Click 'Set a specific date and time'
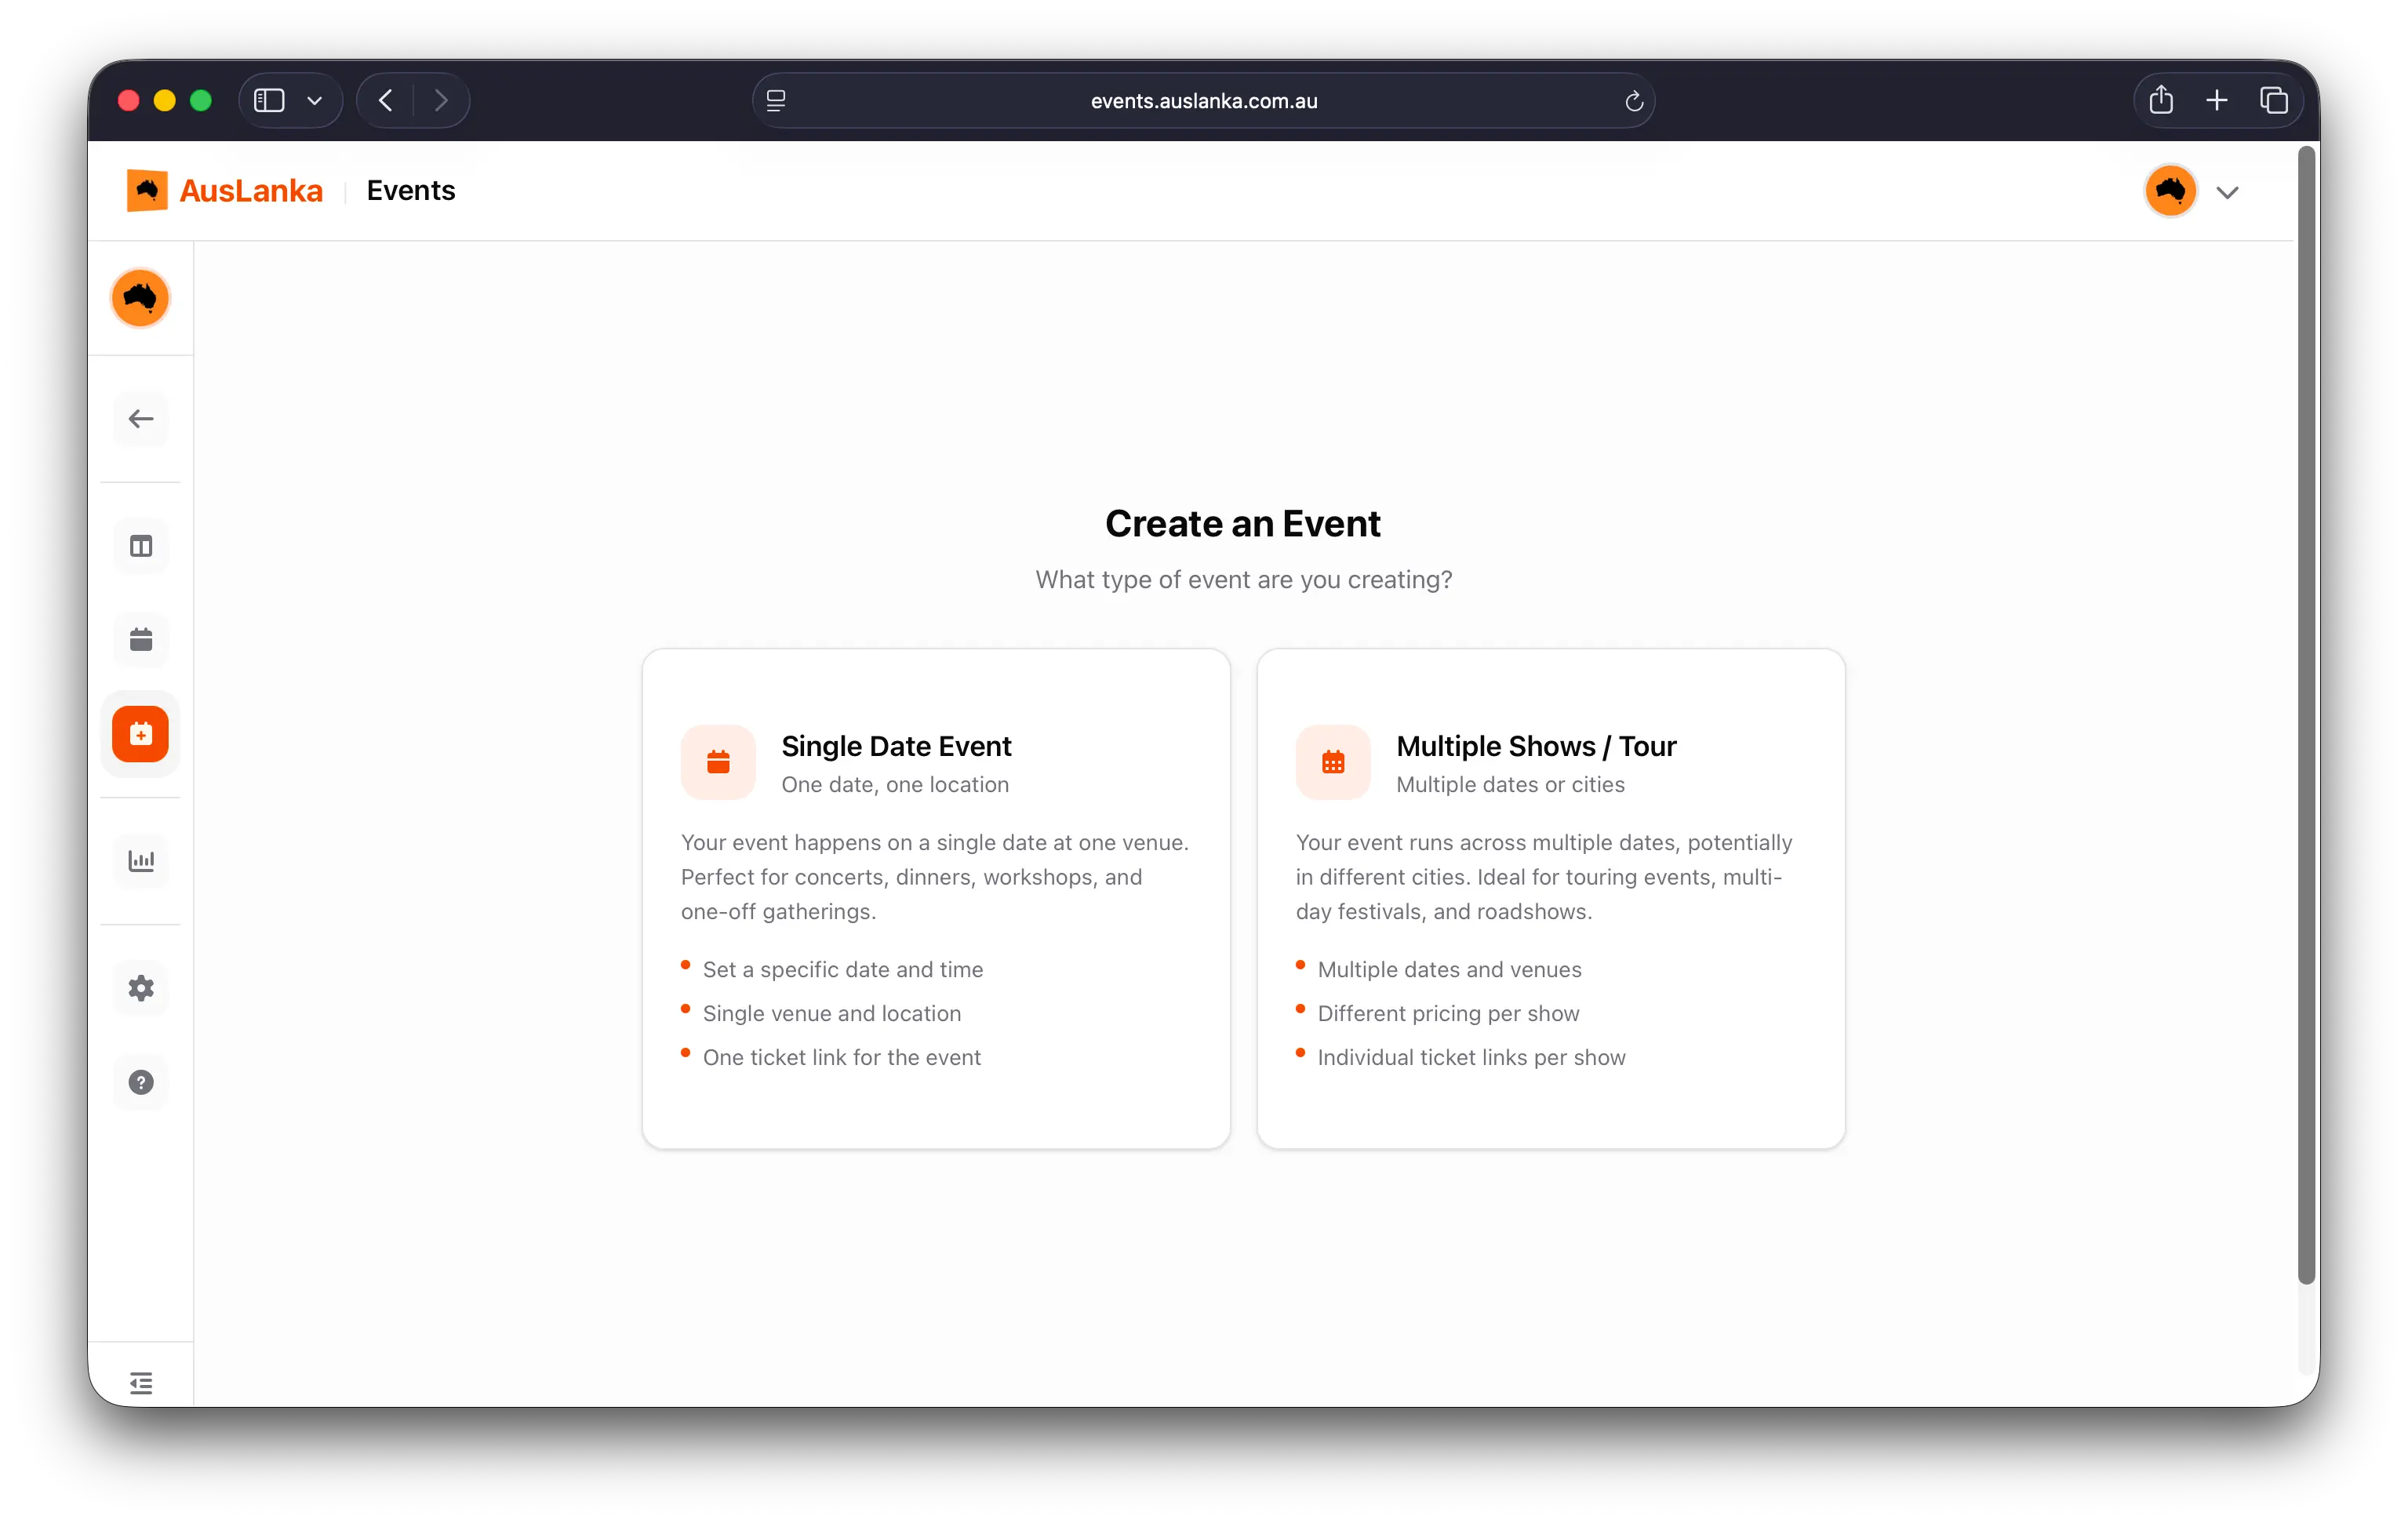 coord(843,970)
